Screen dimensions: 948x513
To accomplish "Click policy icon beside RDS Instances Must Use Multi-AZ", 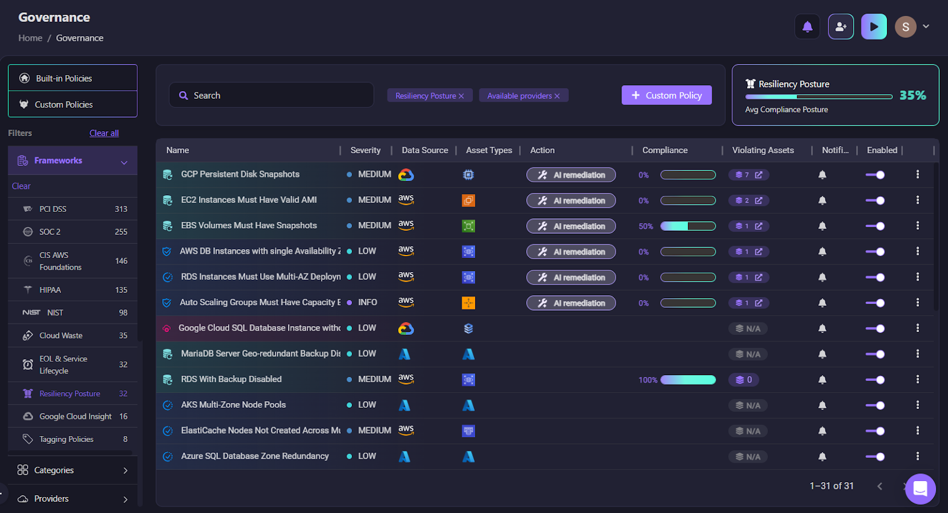I will [x=168, y=277].
